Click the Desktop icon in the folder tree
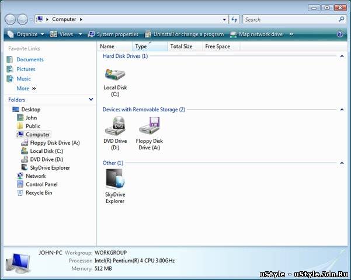351x280 pixels. pyautogui.click(x=16, y=109)
